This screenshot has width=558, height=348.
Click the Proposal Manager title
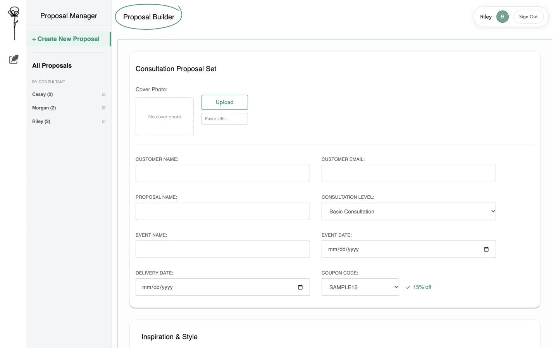(69, 16)
